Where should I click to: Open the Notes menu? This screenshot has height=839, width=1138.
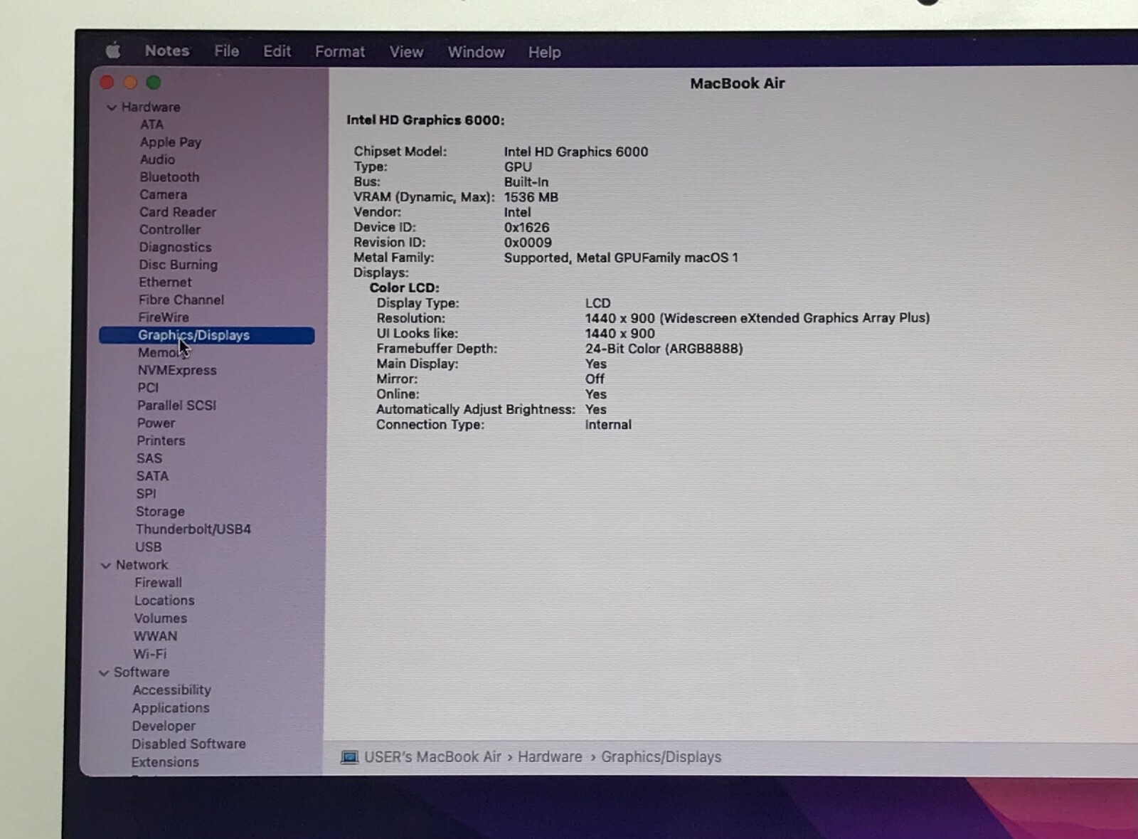click(x=167, y=51)
